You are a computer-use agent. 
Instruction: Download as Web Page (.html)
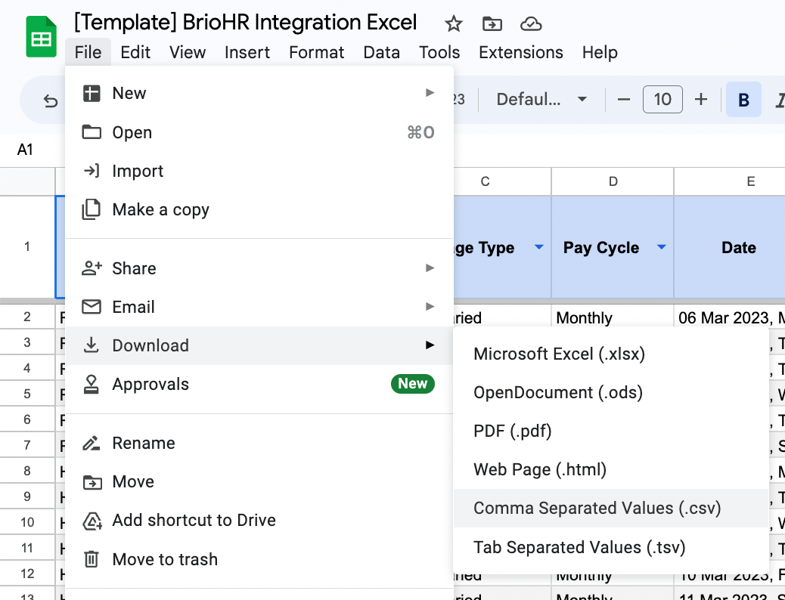point(610,470)
